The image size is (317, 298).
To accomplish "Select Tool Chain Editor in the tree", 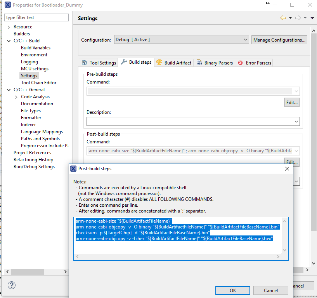I will pos(38,83).
